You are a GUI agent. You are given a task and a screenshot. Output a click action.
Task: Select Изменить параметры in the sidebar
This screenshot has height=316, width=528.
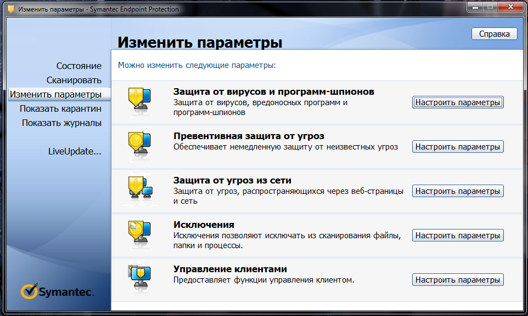55,94
